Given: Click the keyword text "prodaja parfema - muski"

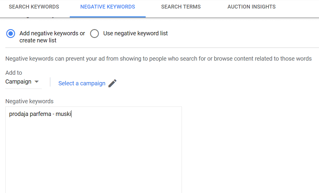Looking at the screenshot, I should click(x=40, y=114).
